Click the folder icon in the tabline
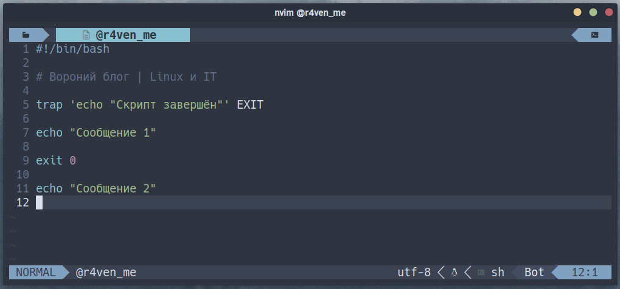 [26, 35]
